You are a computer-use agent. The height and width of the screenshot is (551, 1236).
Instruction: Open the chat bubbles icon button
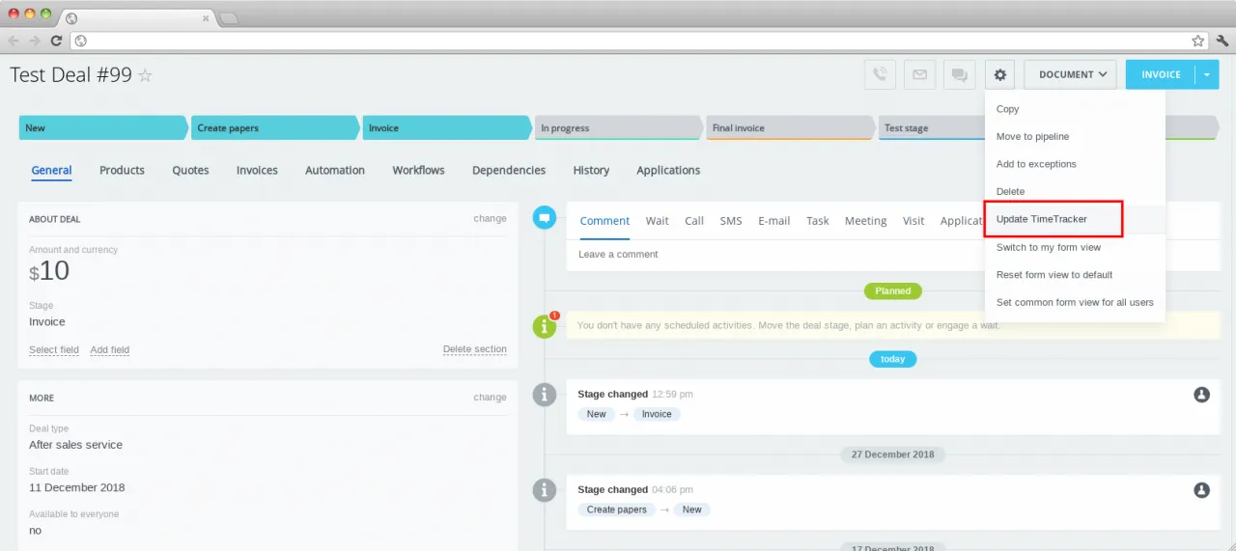tap(959, 74)
